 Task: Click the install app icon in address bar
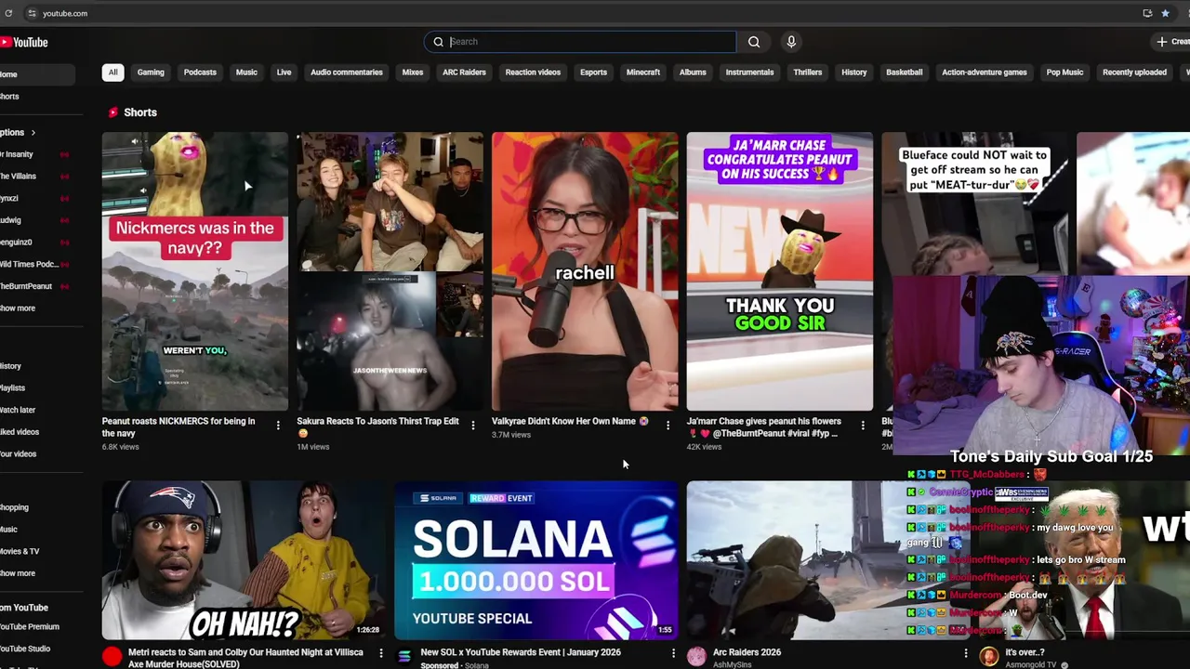click(1147, 13)
